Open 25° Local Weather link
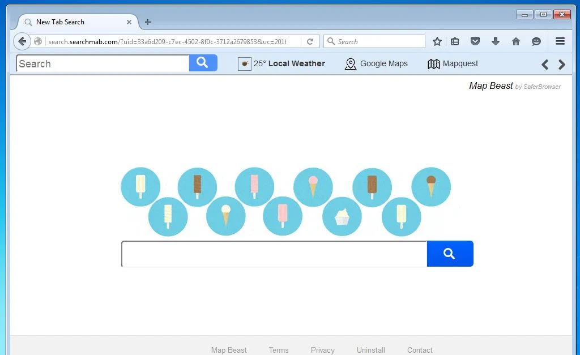 [289, 63]
